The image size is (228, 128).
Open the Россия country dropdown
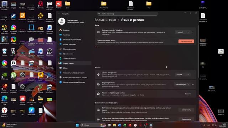[x=183, y=74]
